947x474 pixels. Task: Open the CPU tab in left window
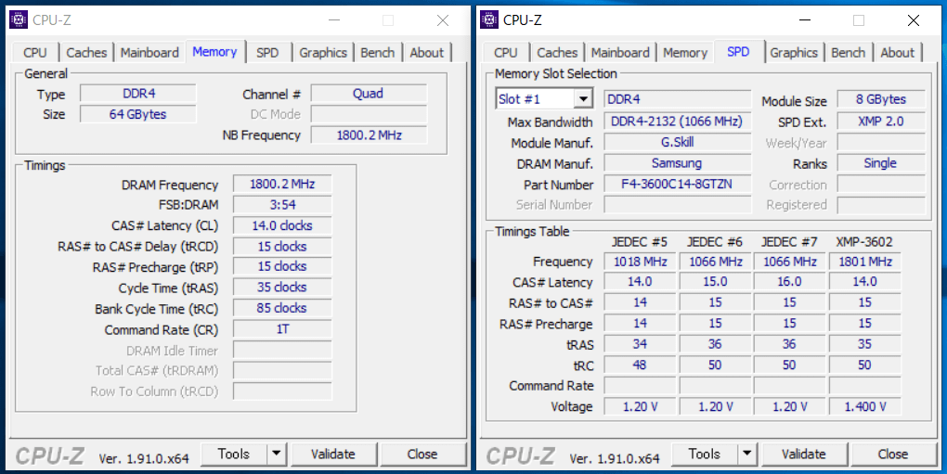pos(35,53)
